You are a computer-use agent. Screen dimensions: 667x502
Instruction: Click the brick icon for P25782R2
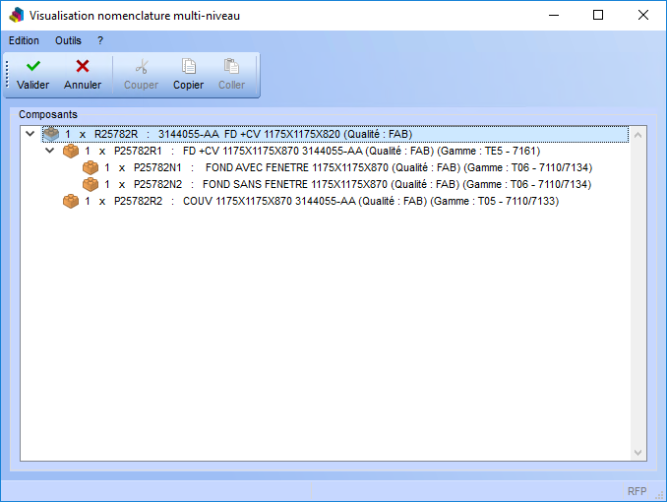[x=71, y=201]
